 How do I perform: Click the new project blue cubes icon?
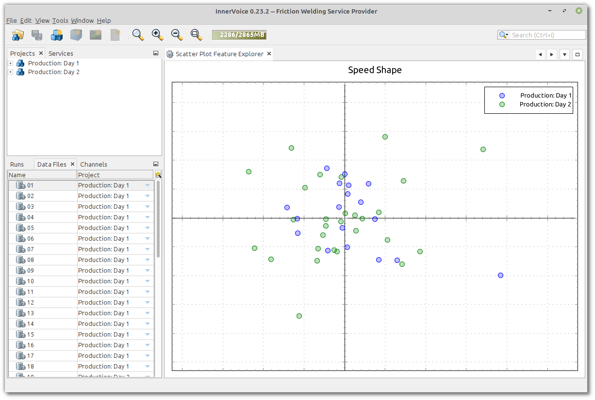(57, 35)
